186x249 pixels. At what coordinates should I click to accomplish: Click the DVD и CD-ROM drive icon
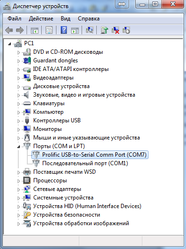[27, 52]
